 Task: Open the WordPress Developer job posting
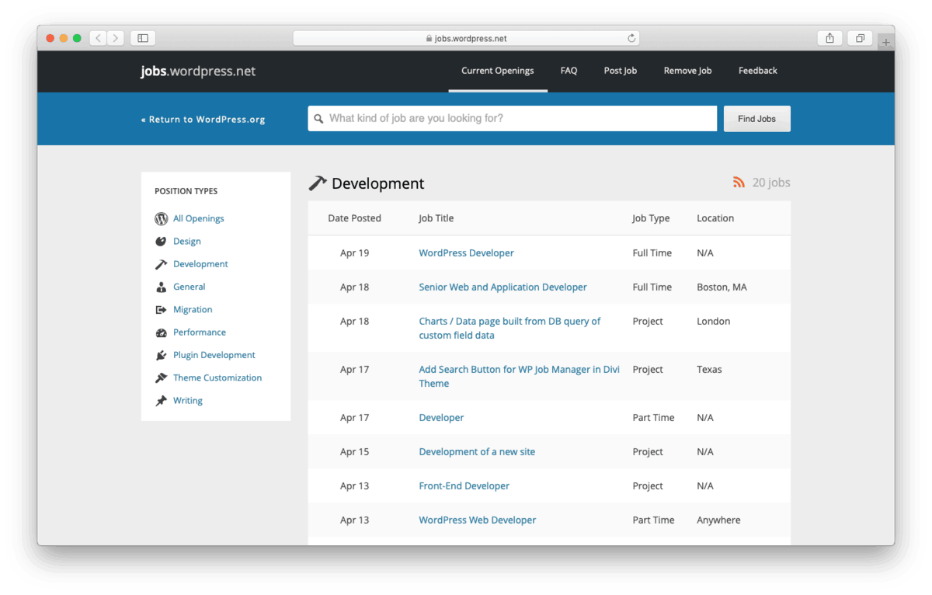click(x=466, y=253)
